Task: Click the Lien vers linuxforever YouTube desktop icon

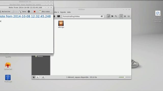Action: 158,16
